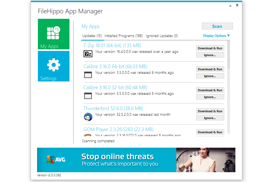The image size is (273, 182).
Task: Click the 15 updates badge
Action: (x=57, y=29)
